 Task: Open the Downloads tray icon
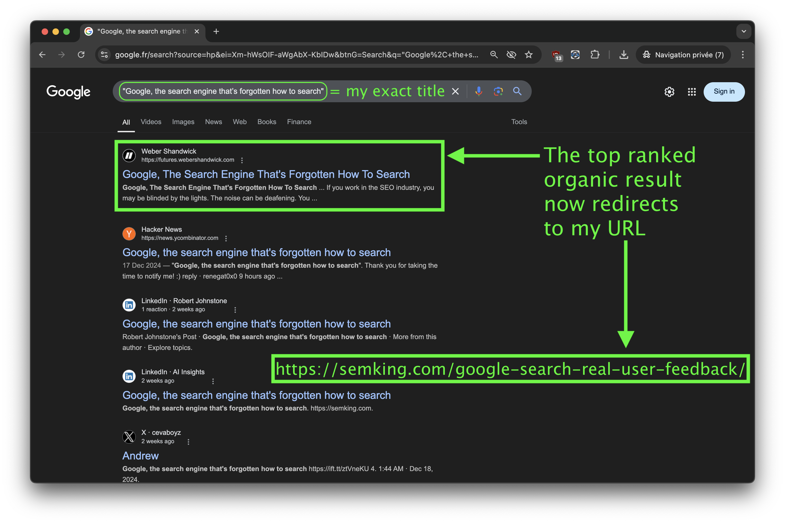tap(624, 55)
